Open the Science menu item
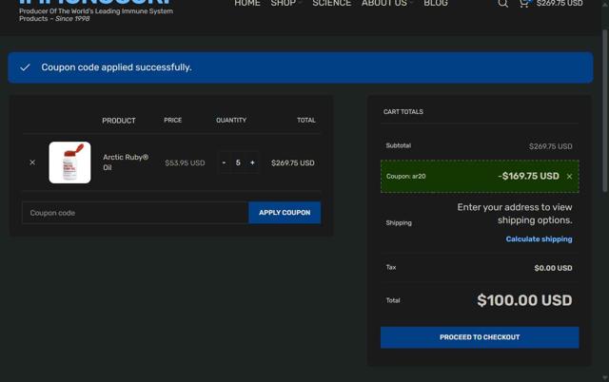Screen dimensions: 609x382 [332, 3]
